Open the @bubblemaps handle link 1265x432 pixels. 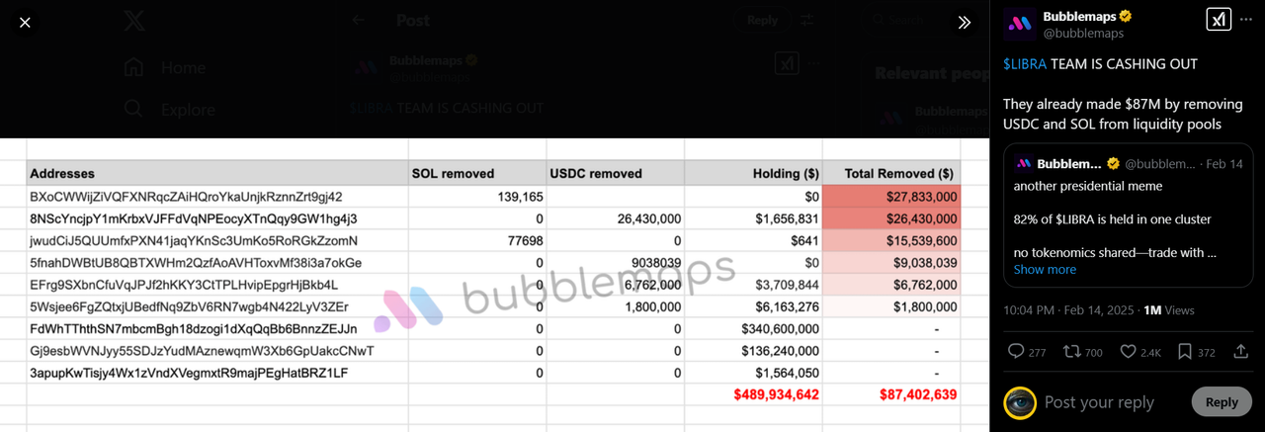tap(1083, 34)
